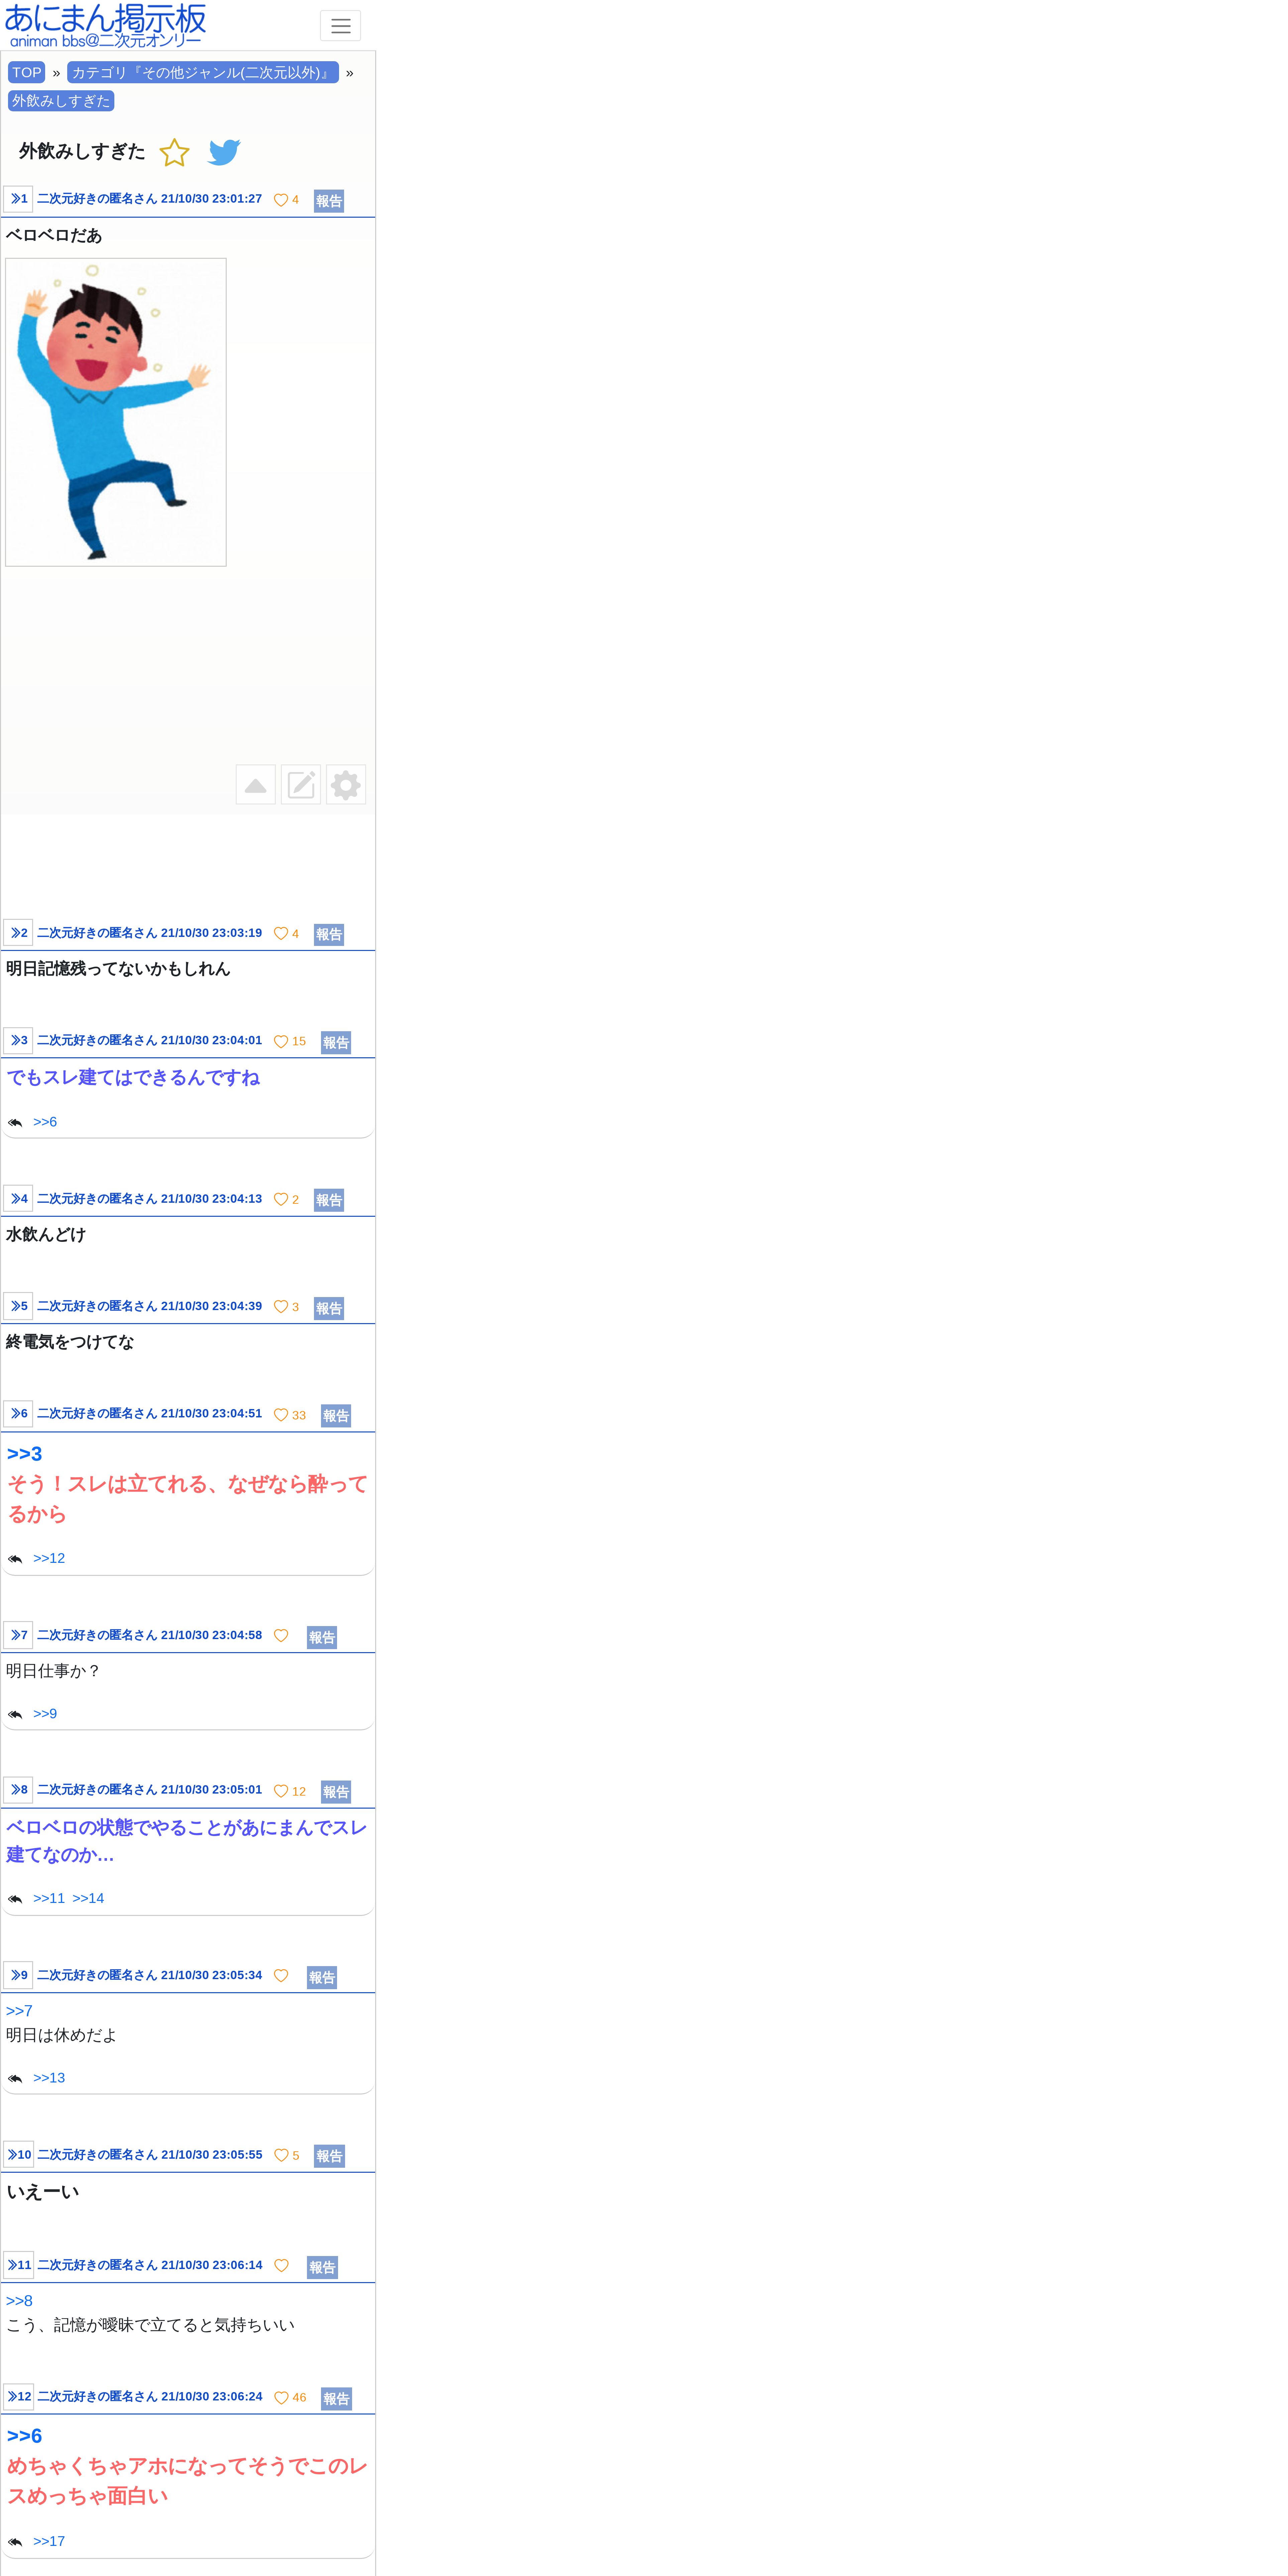Follow the >>6 quote link in post 12
Image resolution: width=1288 pixels, height=2576 pixels.
[24, 2436]
